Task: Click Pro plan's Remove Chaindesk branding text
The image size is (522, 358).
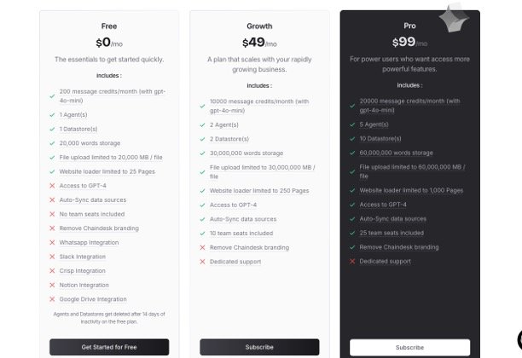Action: pyautogui.click(x=399, y=247)
